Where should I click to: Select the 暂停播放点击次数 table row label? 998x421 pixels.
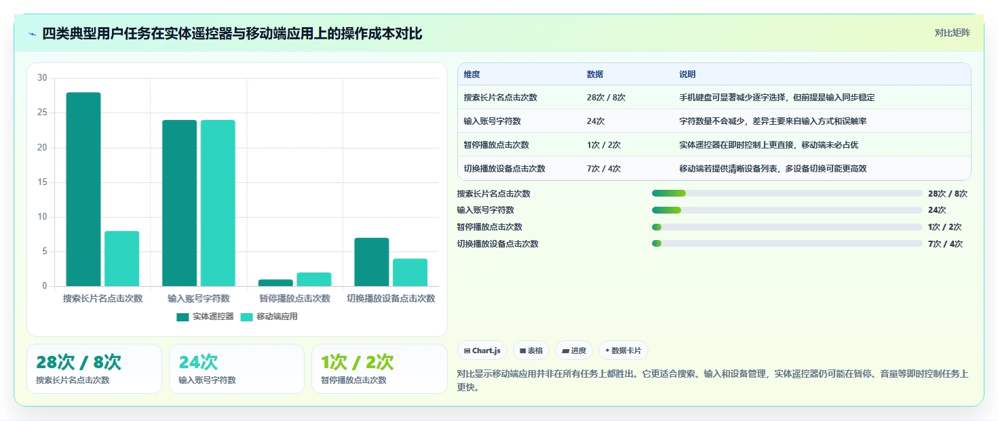point(496,145)
